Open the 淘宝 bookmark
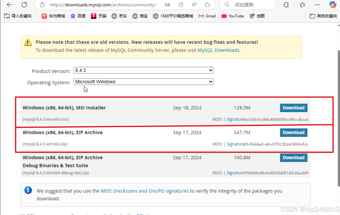The image size is (340, 215). pos(140,16)
